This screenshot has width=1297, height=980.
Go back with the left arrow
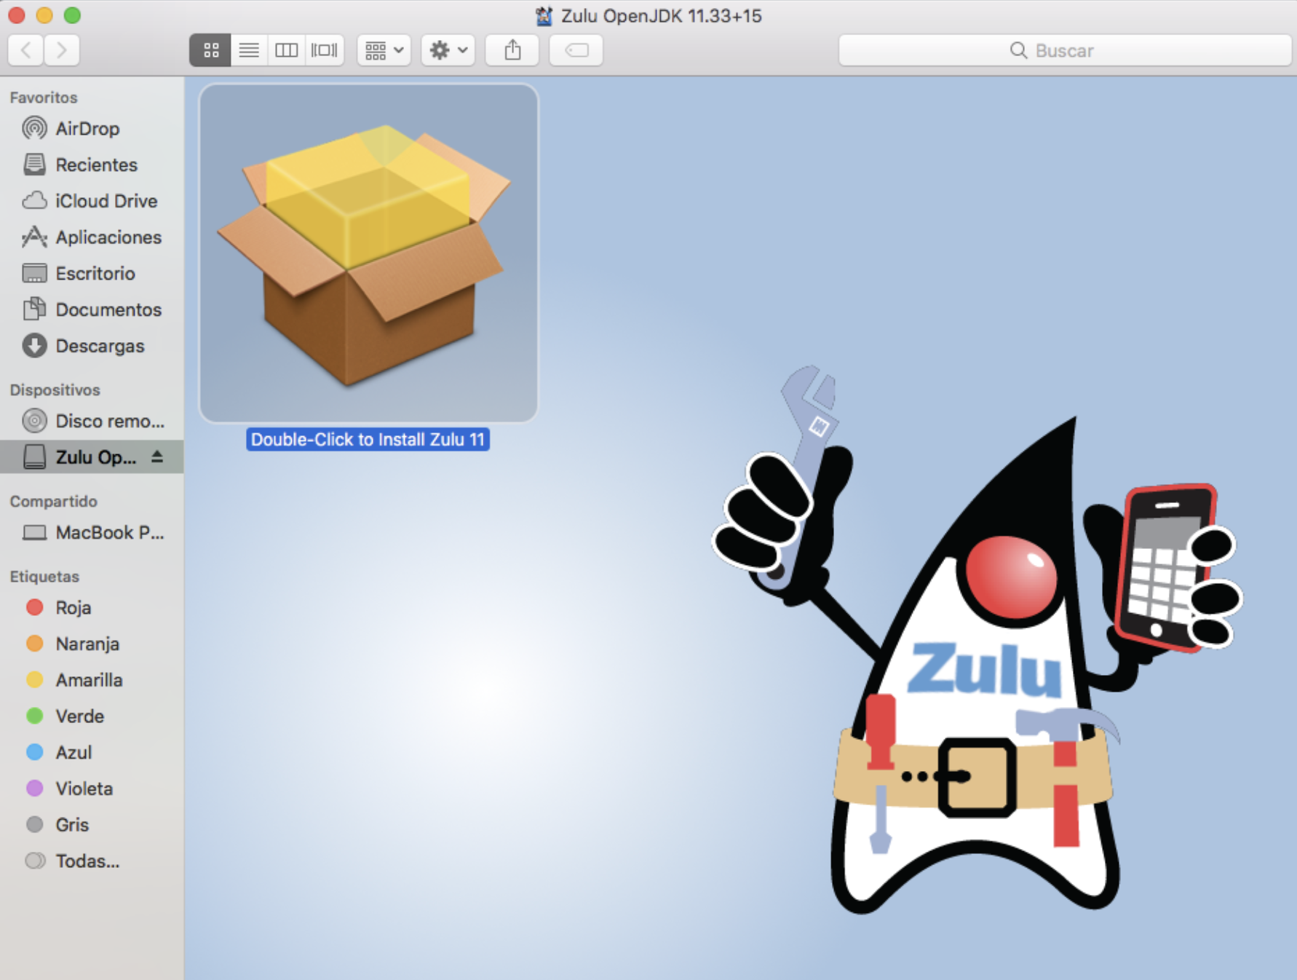(25, 50)
